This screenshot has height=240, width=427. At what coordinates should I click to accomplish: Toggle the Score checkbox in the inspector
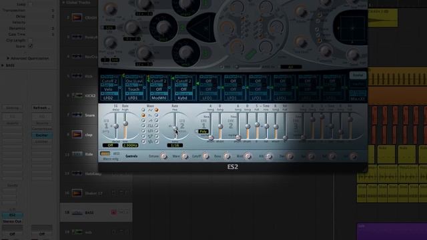point(31,46)
